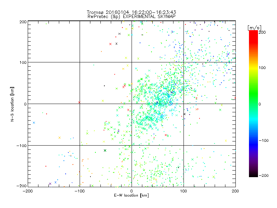The image size is (277, 208).
Task: Click the y-axis tick label '-200'
Action: click(x=21, y=186)
